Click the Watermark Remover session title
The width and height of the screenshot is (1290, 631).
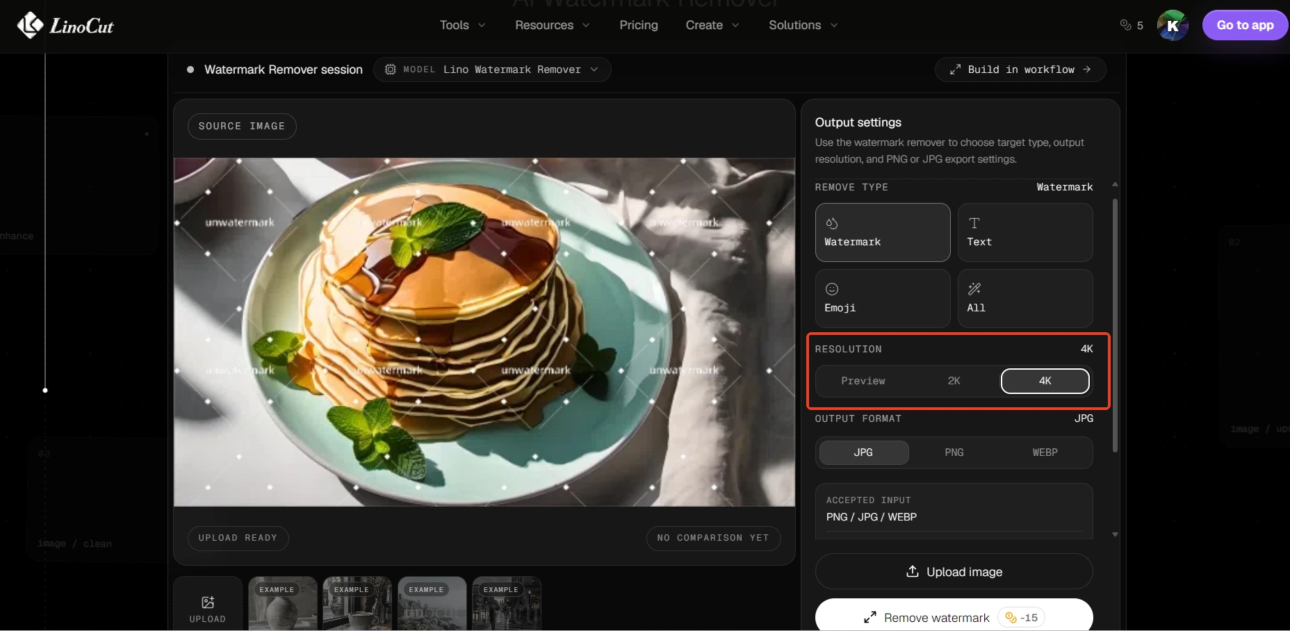point(284,69)
